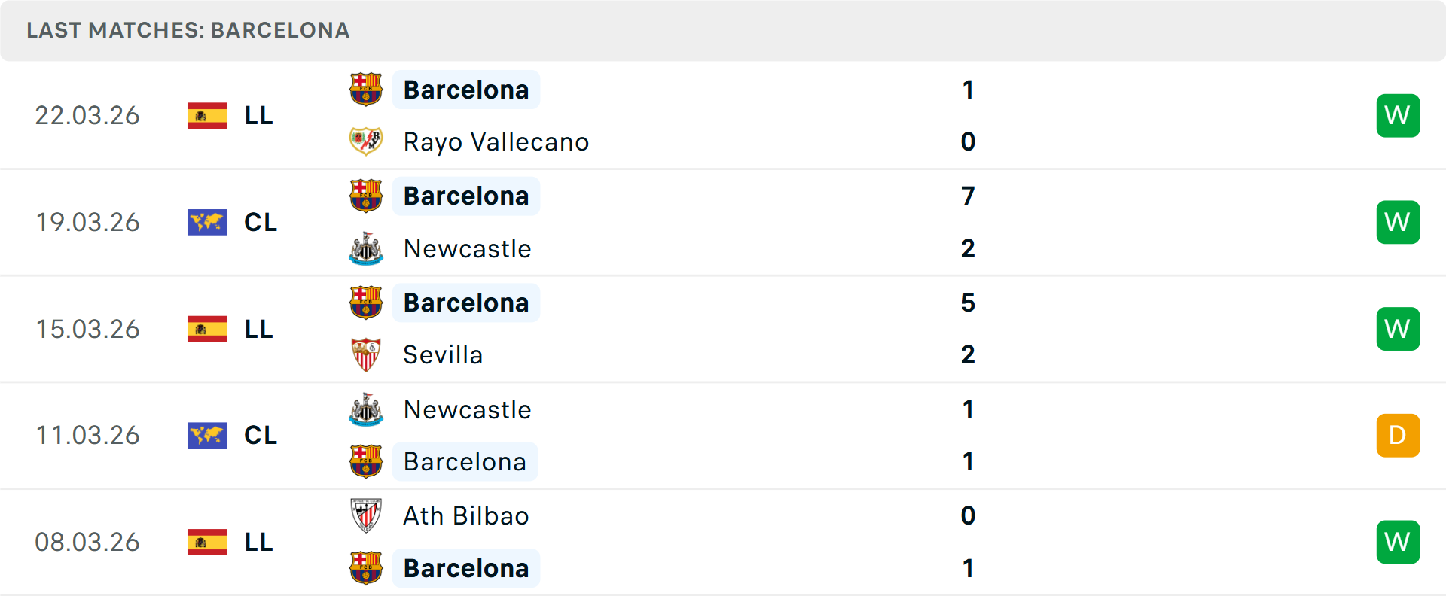The image size is (1446, 596).
Task: Click the Barcelona crest next to the 22.03.26 match
Action: (x=366, y=89)
